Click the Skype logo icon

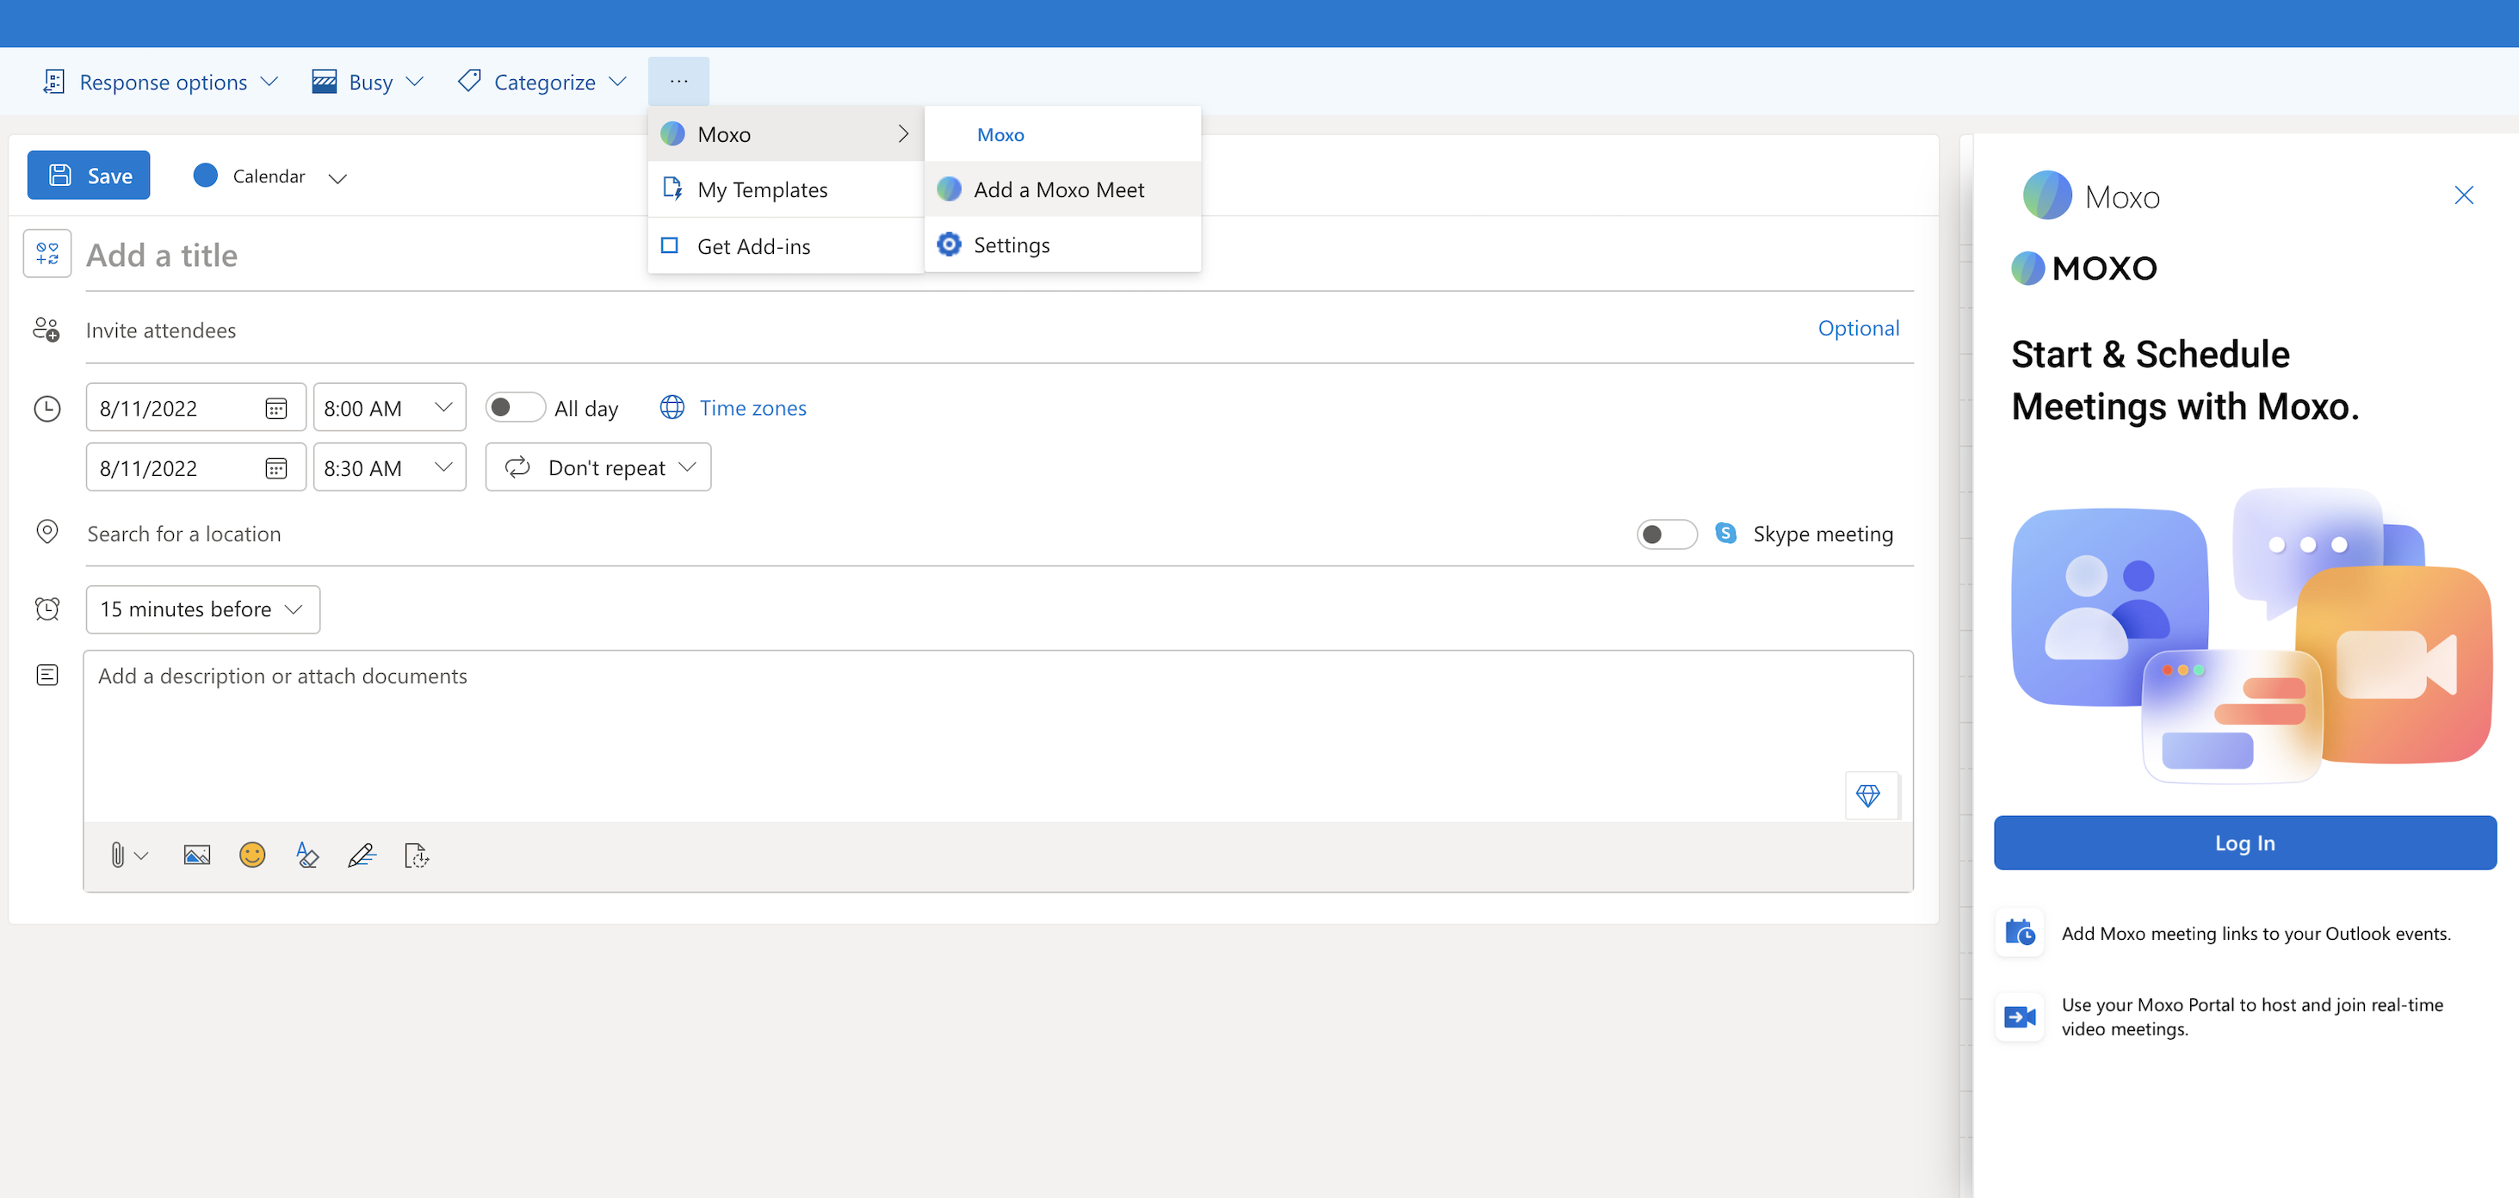(1726, 533)
